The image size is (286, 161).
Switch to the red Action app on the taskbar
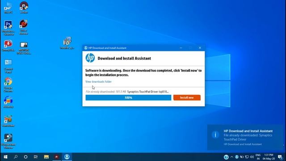click(x=57, y=157)
